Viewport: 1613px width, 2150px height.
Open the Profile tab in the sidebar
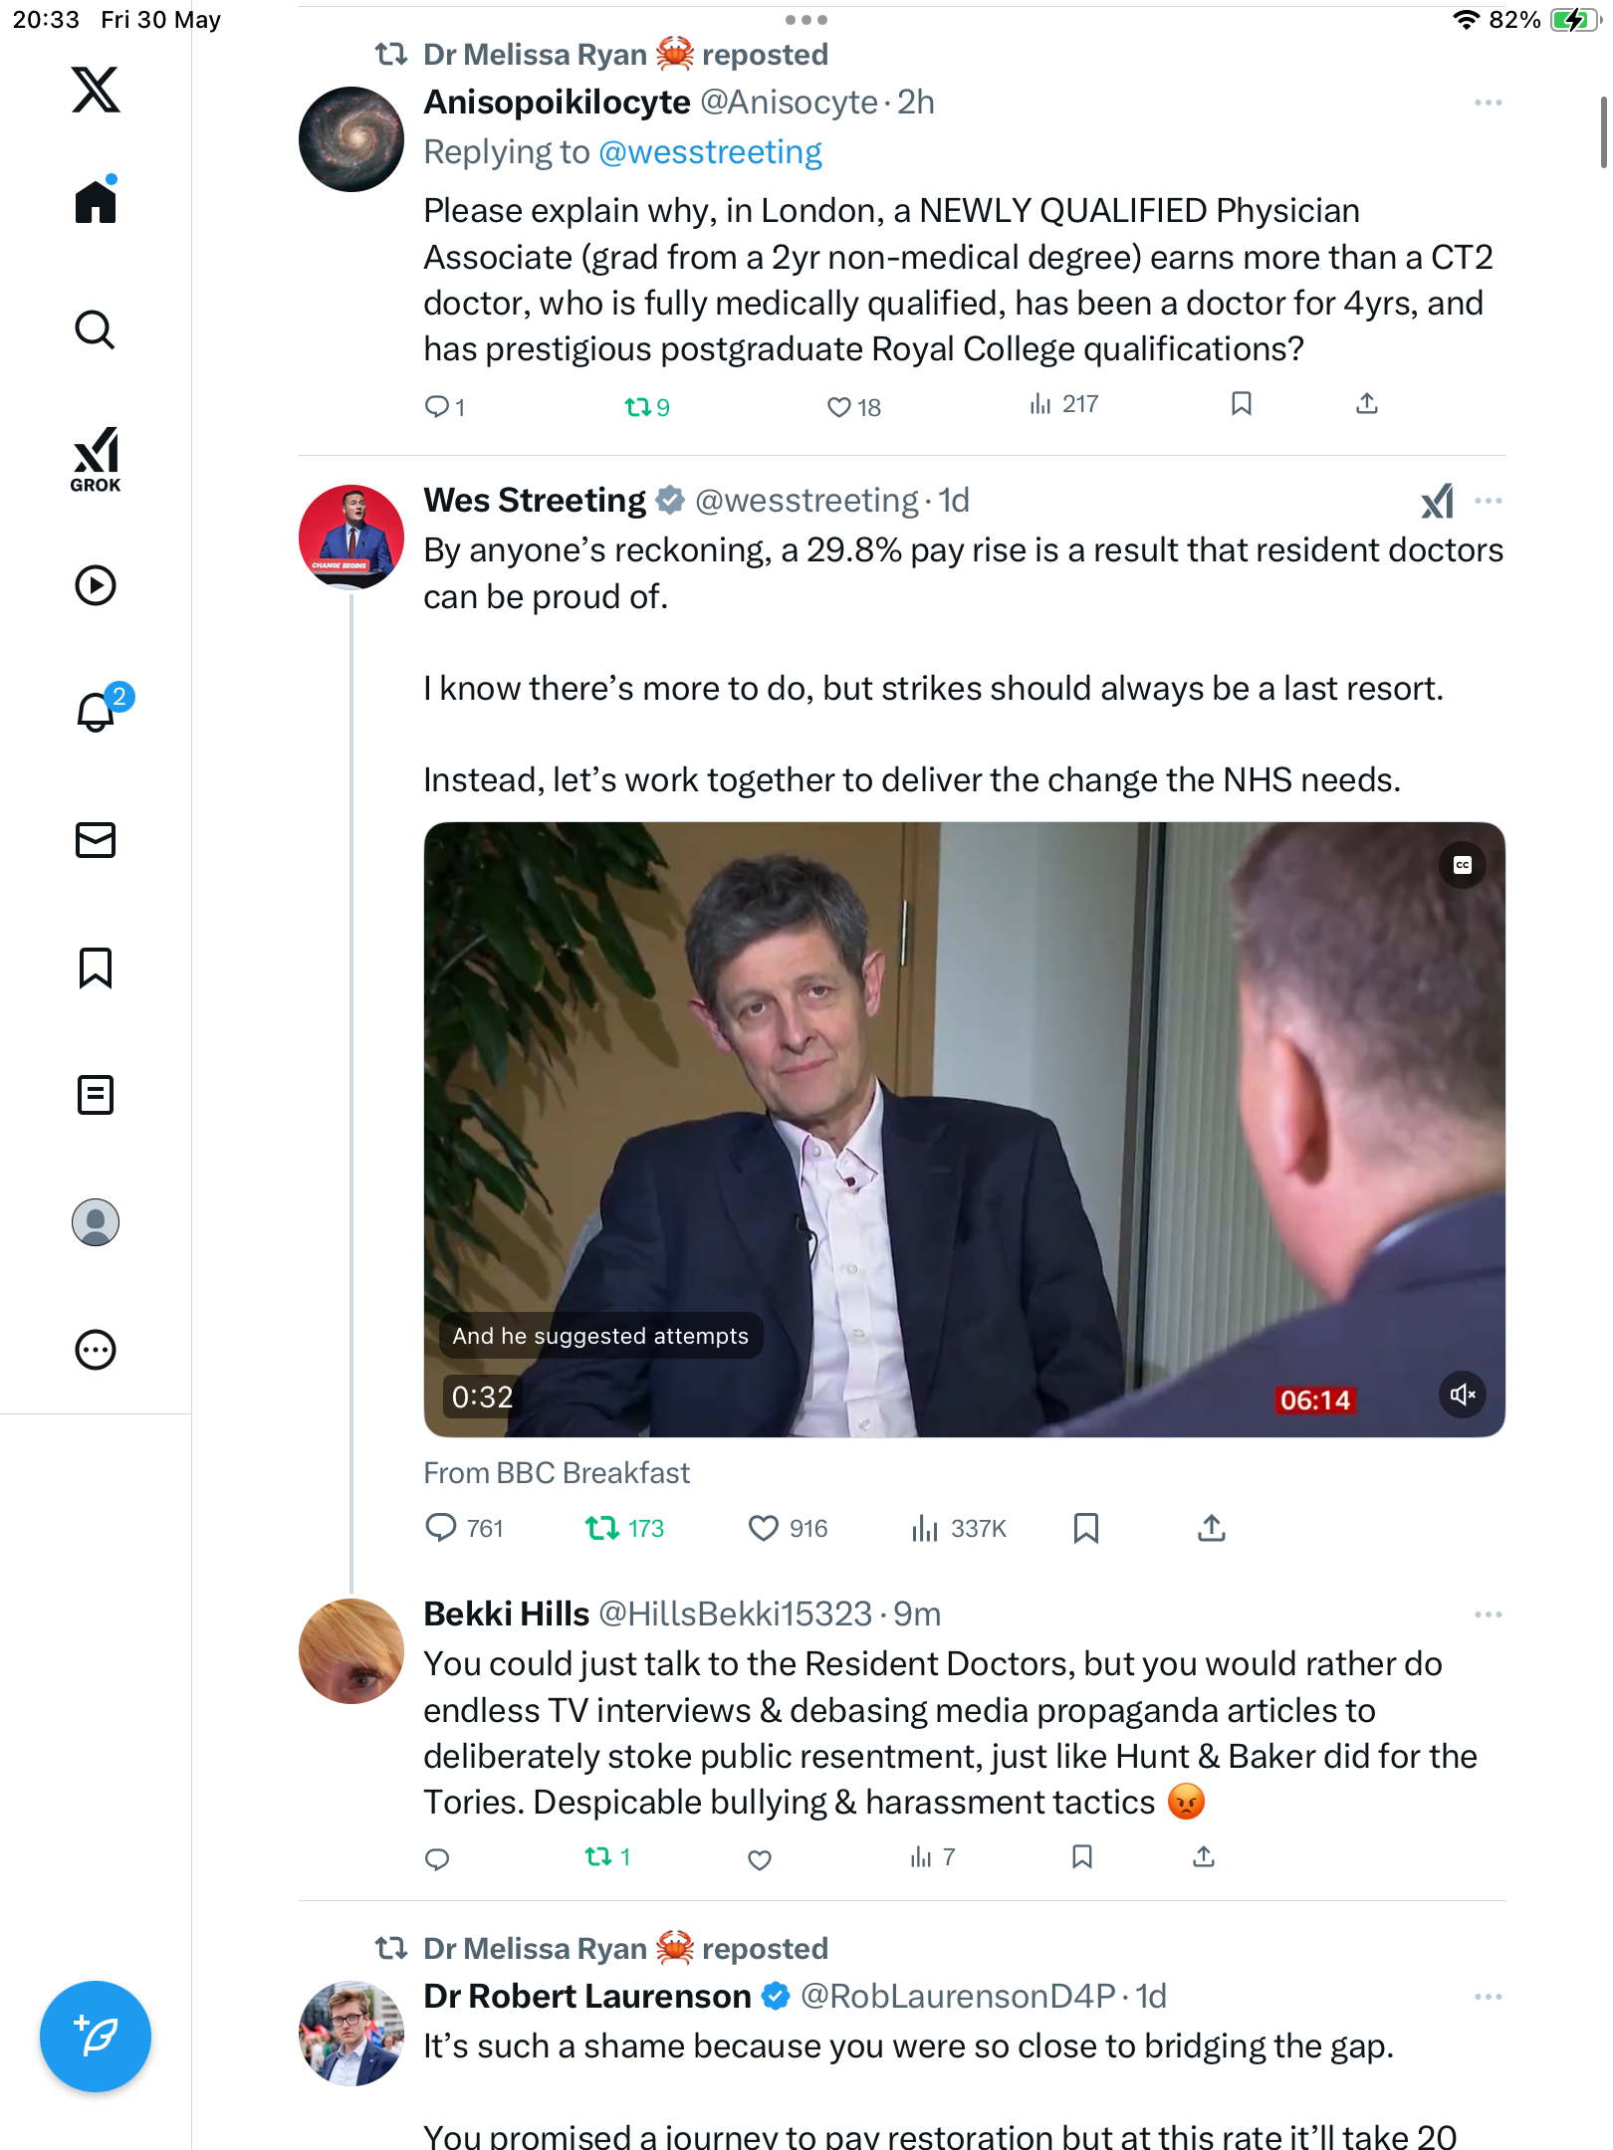coord(96,1222)
